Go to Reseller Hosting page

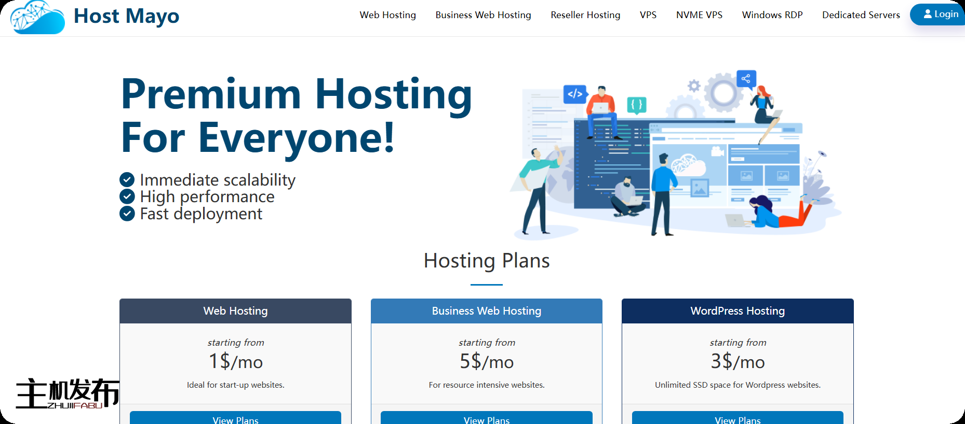585,15
